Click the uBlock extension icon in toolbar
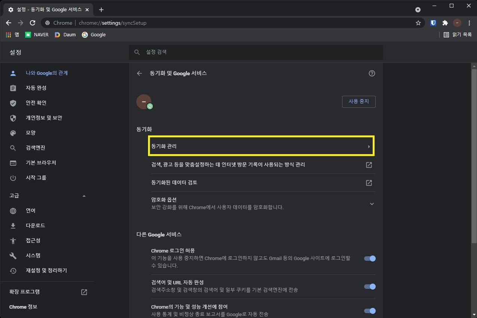The image size is (477, 318). pos(433,22)
